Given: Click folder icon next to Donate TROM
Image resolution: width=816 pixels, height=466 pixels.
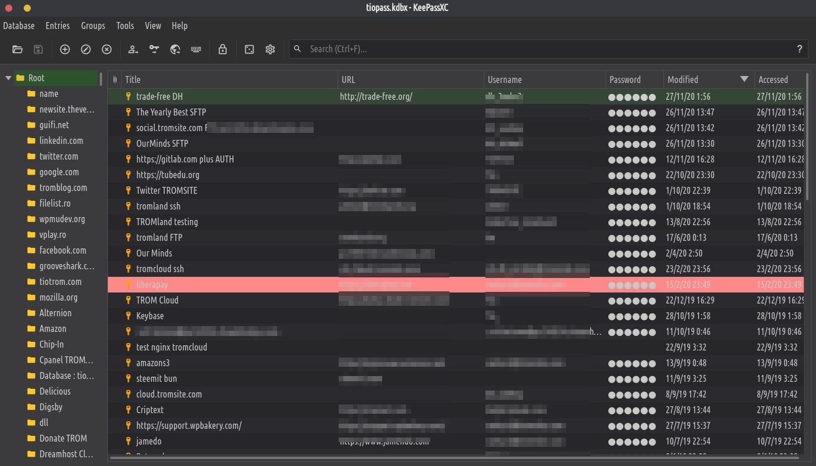Looking at the screenshot, I should click(x=31, y=438).
